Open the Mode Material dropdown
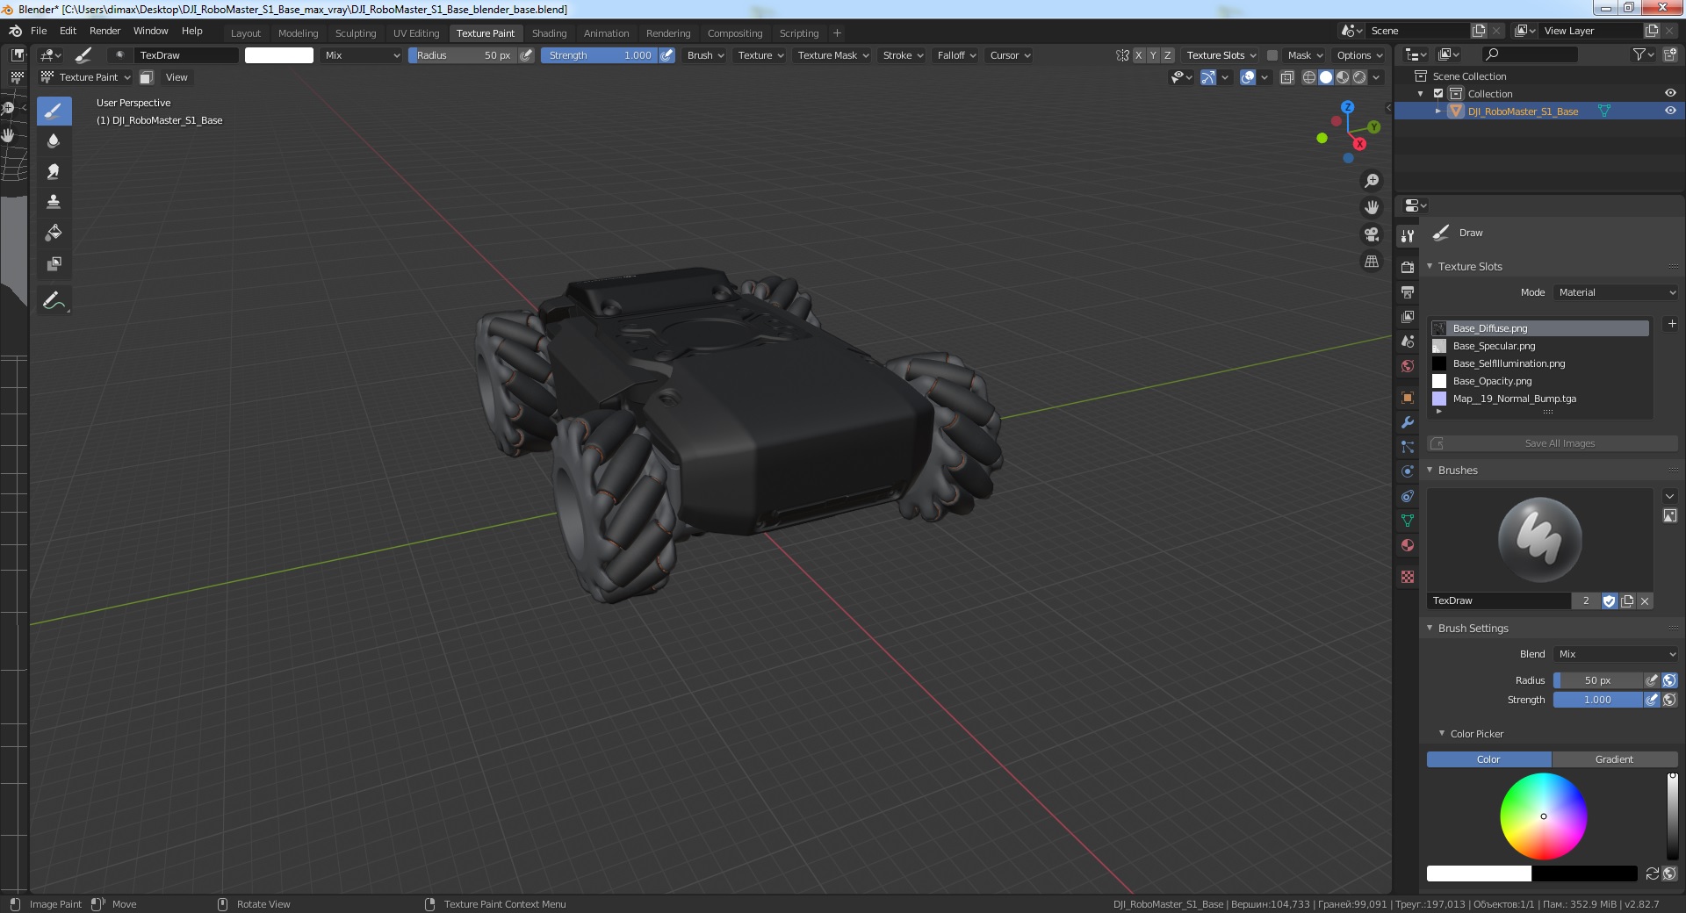 pyautogui.click(x=1616, y=292)
